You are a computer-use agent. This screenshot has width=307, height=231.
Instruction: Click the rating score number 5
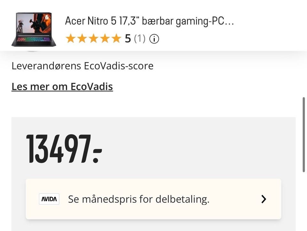[128, 38]
